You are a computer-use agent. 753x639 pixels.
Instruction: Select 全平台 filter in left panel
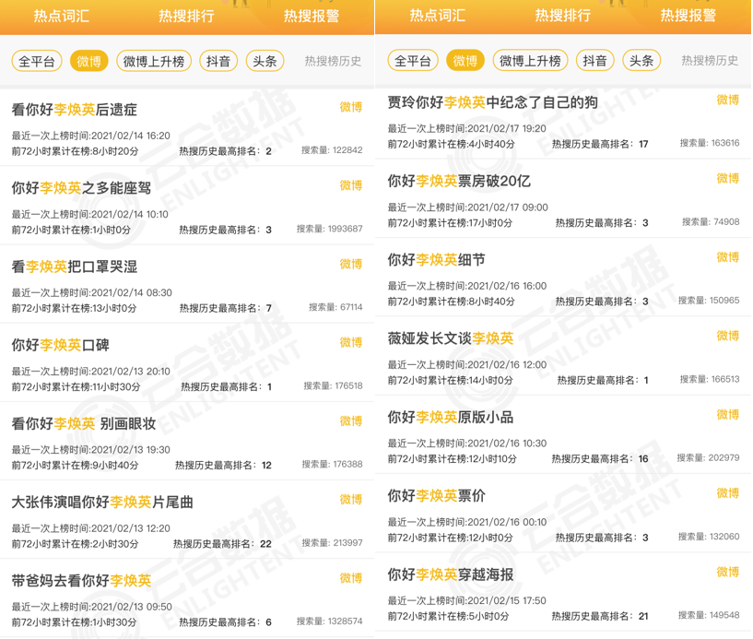click(37, 62)
